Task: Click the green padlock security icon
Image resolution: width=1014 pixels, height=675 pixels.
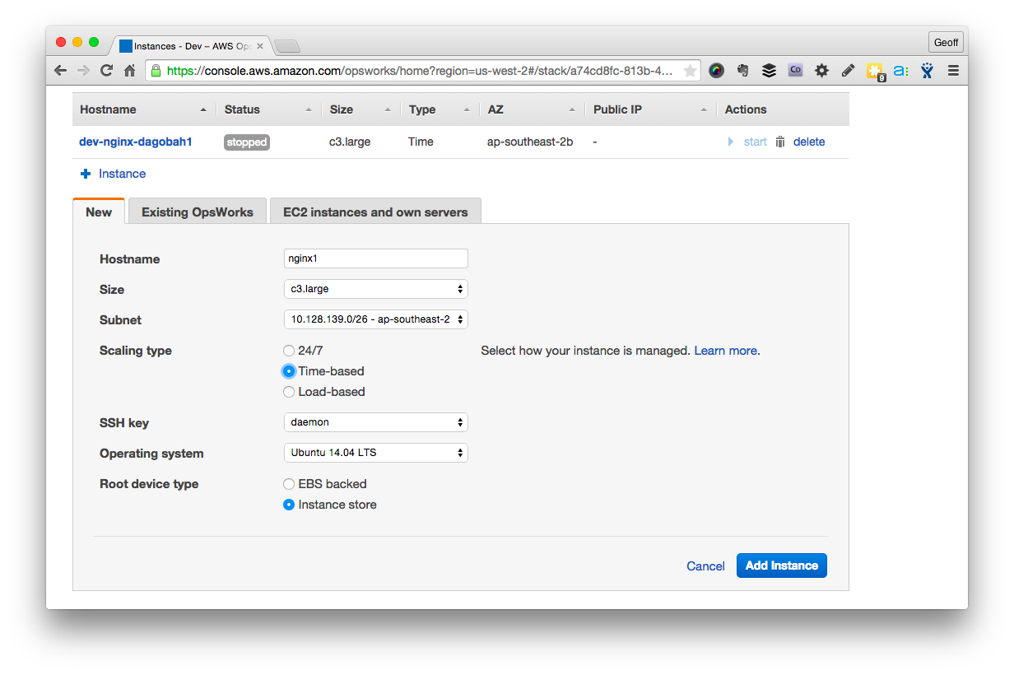Action: (x=156, y=71)
